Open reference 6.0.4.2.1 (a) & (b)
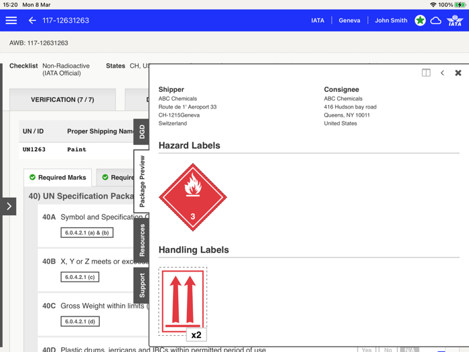Viewport: 469px width, 352px height. coord(86,233)
